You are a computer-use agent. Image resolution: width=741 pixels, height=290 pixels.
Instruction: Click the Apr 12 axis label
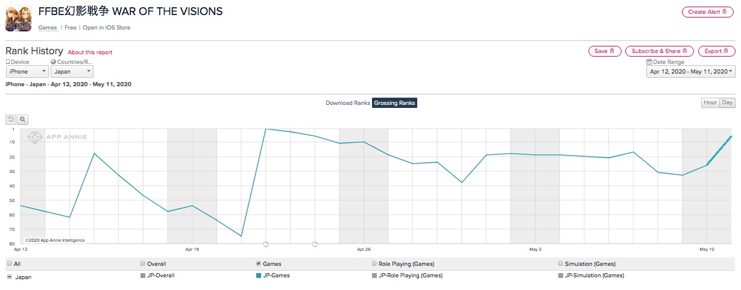pos(20,249)
